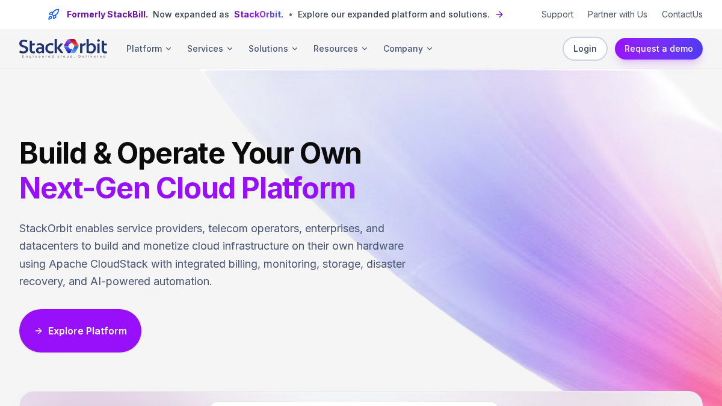Expand the Services menu chevron

(x=230, y=49)
